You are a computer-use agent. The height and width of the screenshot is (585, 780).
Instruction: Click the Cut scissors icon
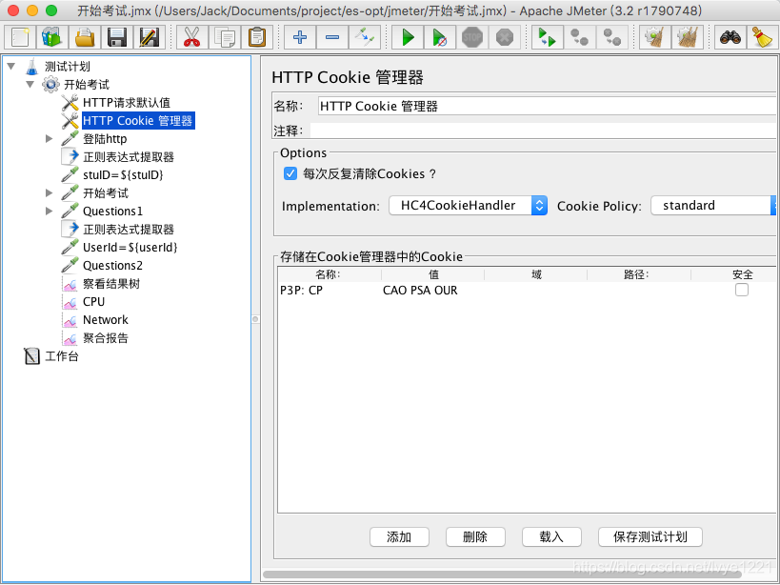[192, 37]
